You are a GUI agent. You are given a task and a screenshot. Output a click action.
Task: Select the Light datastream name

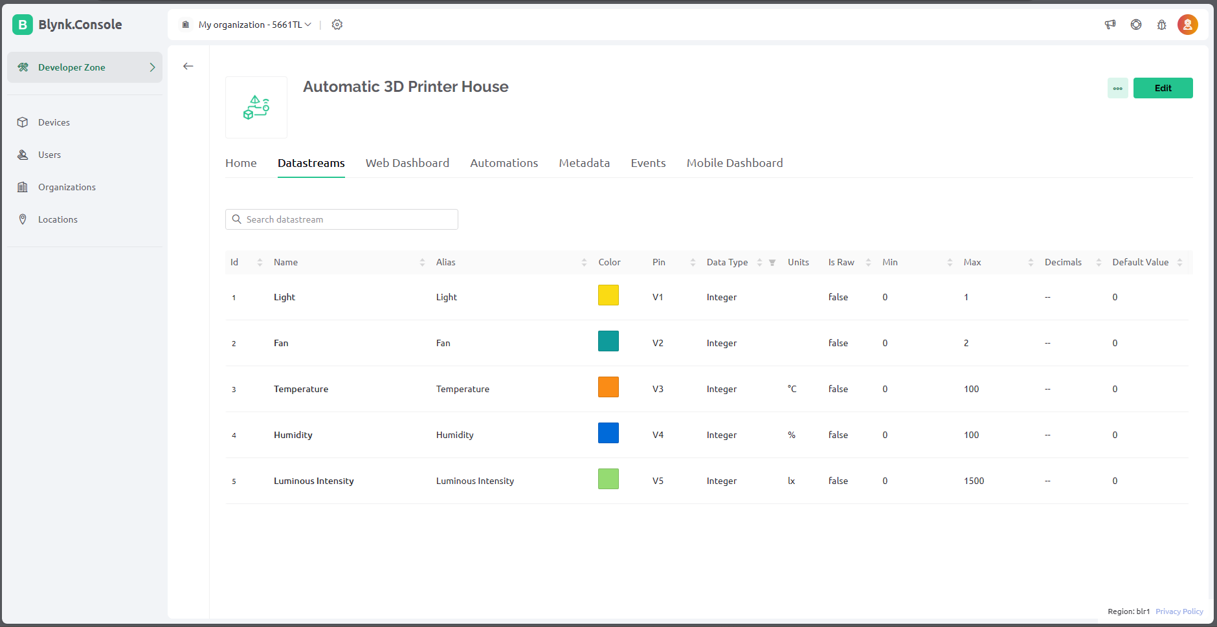tap(284, 297)
